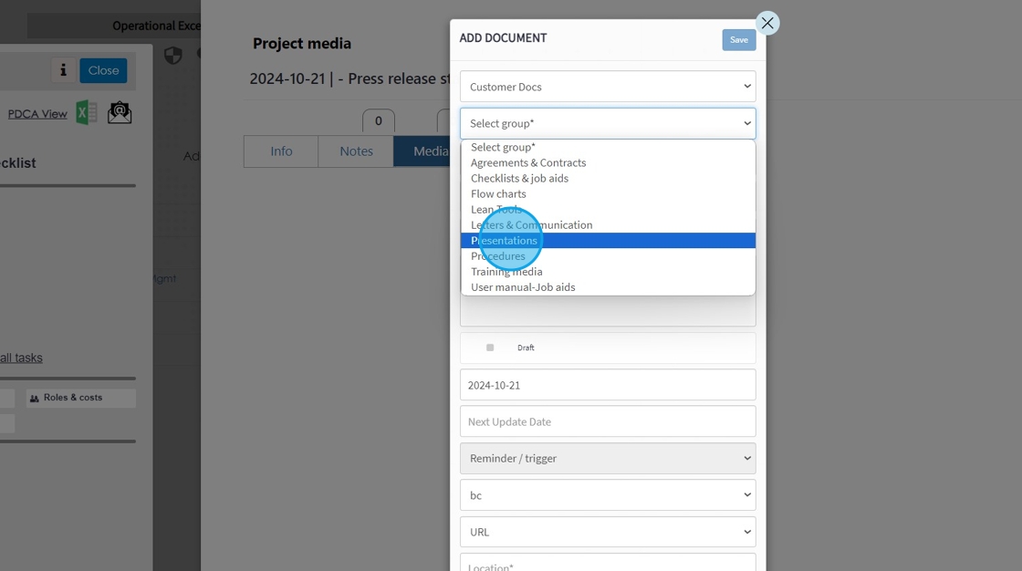
Task: Click the Next Update Date field
Action: pos(608,421)
